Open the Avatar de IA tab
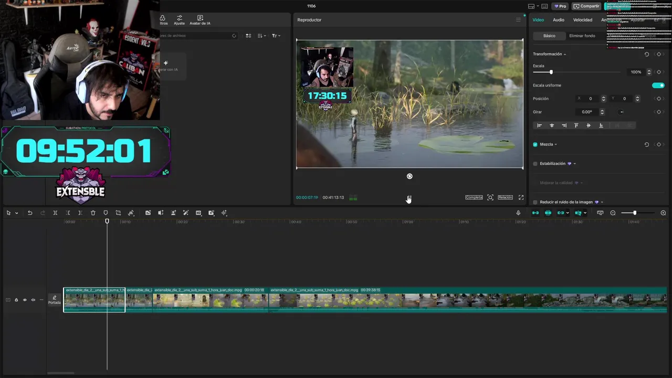The image size is (672, 378). (200, 20)
